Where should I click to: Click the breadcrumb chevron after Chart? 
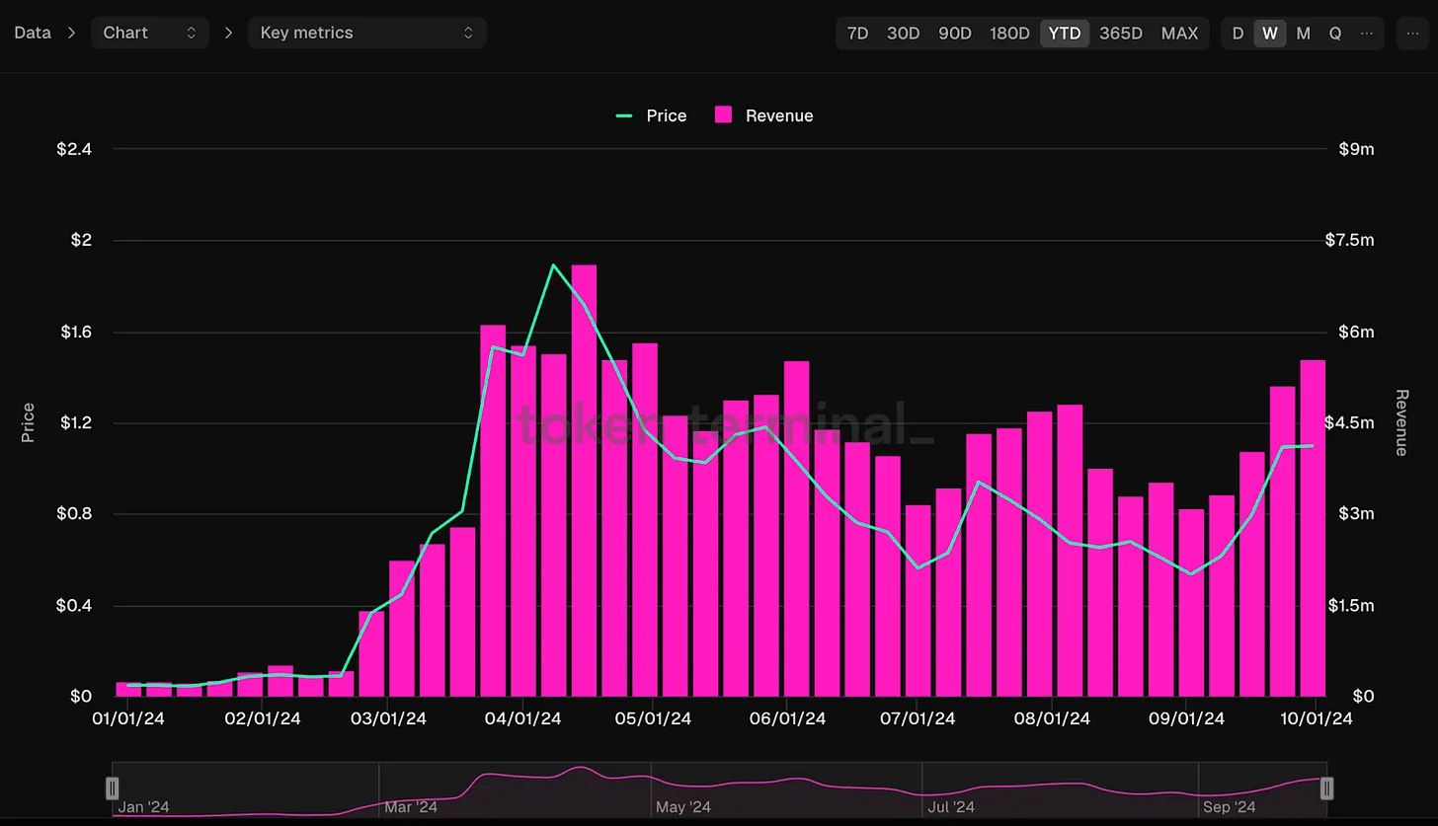click(x=229, y=33)
